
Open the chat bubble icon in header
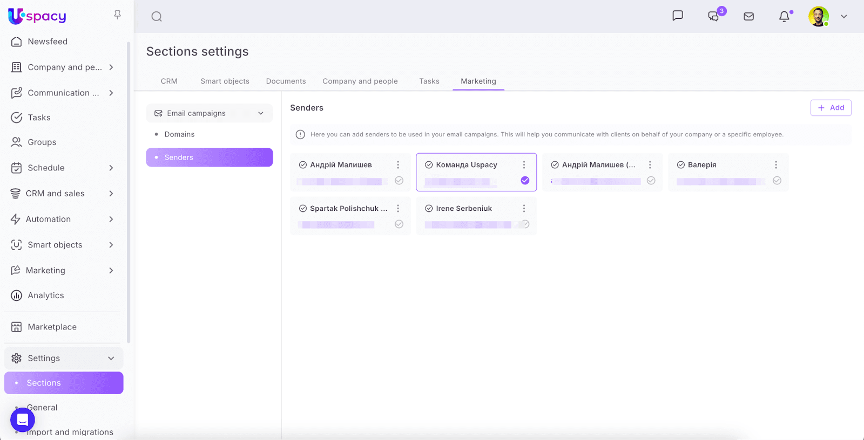click(677, 16)
